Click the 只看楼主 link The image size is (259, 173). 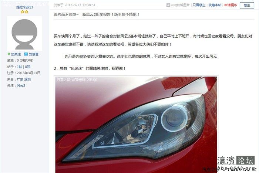pos(199,5)
